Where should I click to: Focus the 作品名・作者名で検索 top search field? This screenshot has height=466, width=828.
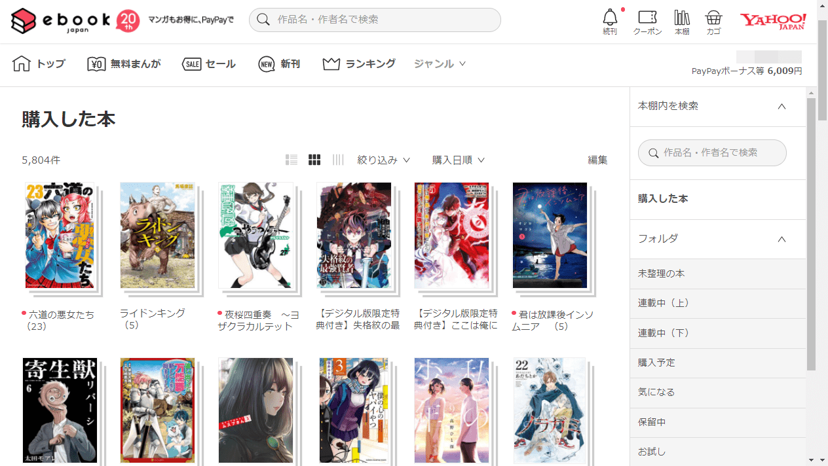(375, 20)
